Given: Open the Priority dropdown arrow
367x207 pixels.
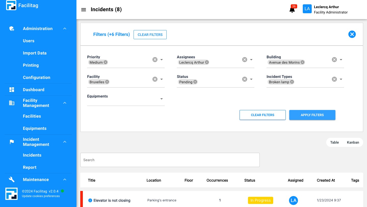Looking at the screenshot, I should pos(161,60).
